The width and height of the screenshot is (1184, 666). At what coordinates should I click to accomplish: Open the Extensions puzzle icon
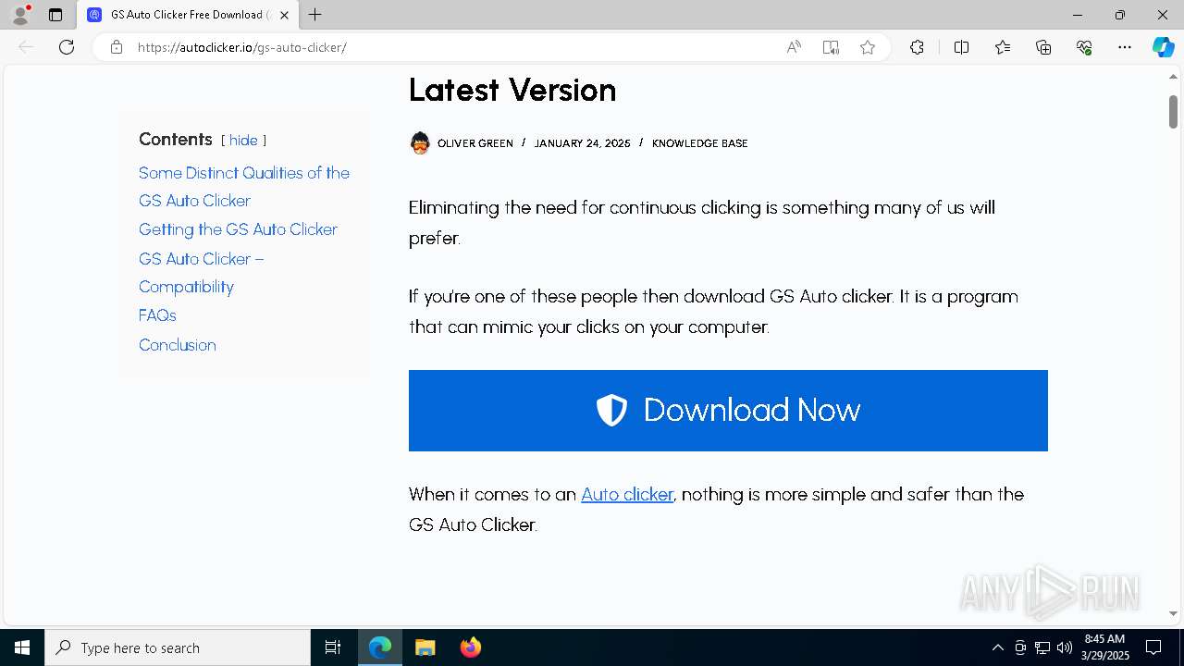point(917,47)
